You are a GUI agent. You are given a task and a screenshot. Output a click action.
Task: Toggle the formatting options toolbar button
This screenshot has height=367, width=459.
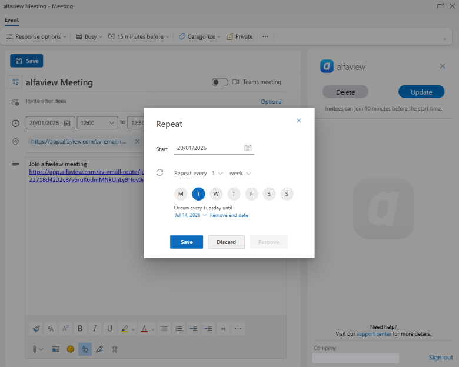pyautogui.click(x=85, y=349)
